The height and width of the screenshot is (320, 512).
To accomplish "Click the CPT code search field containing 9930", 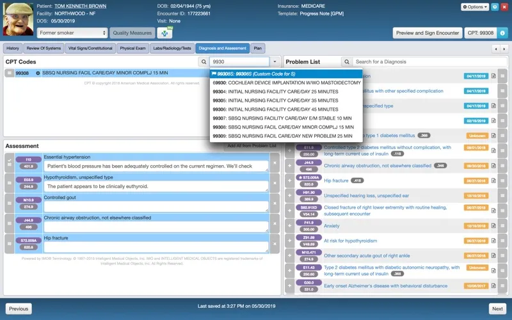I will pos(239,61).
